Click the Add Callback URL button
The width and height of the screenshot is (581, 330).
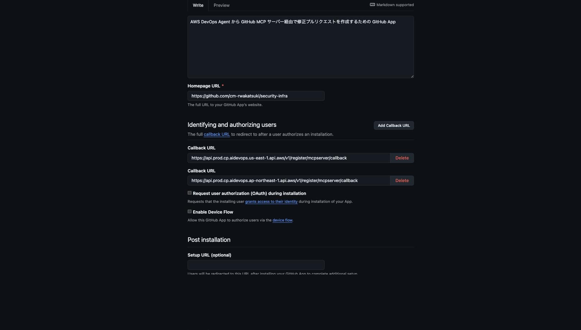pos(394,125)
